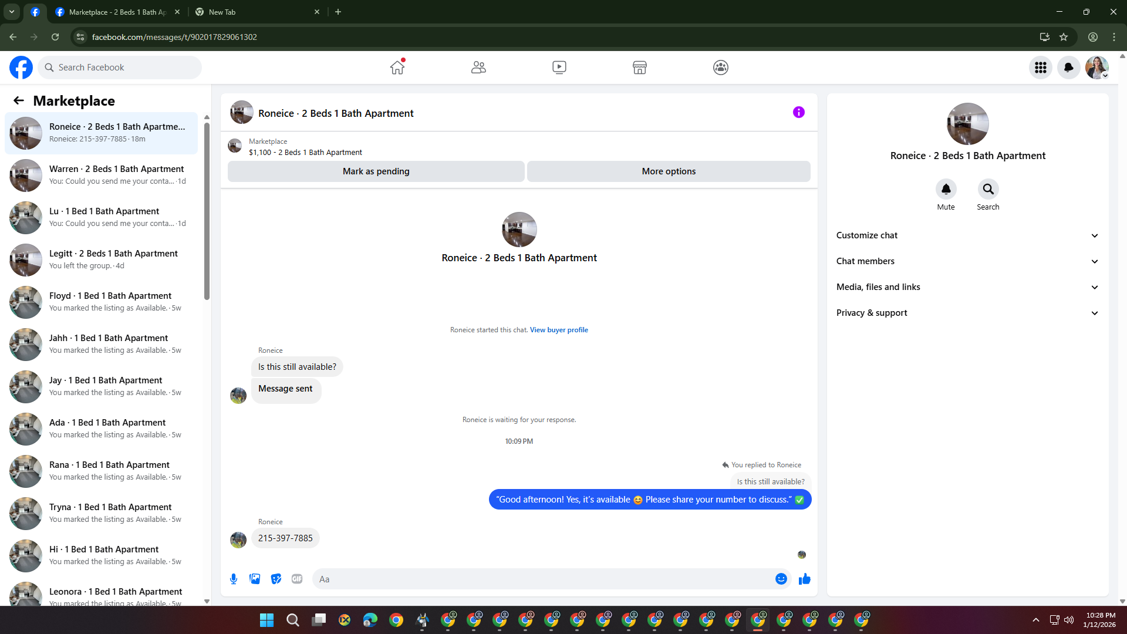1127x634 pixels.
Task: Send a thumbs-up like
Action: point(804,579)
